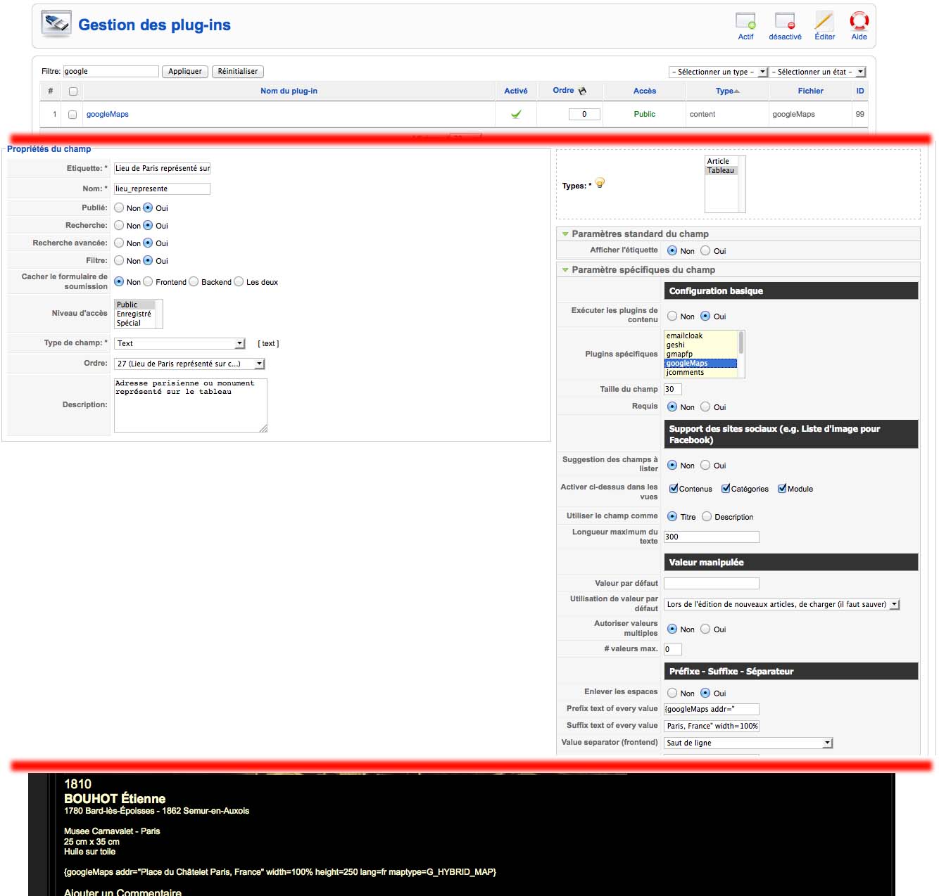Click the Éditer pencil icon
Image resolution: width=939 pixels, height=896 pixels.
(x=824, y=21)
